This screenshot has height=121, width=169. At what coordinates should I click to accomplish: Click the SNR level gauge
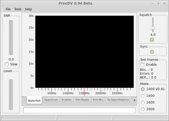pos(11,37)
